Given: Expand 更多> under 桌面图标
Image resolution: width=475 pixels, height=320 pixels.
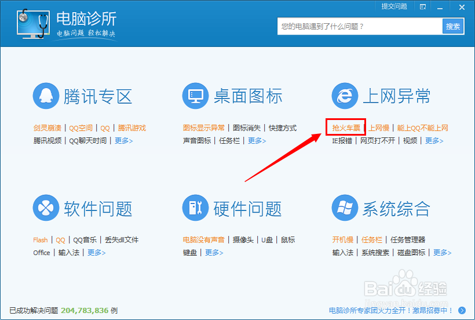Looking at the screenshot, I should coord(257,141).
